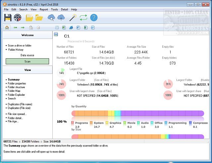Viewport: 212px width, 163px height.
Task: Open Folder properties view
Action: [17, 83]
